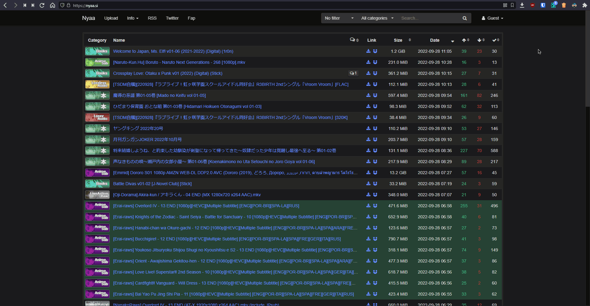Image resolution: width=590 pixels, height=306 pixels.
Task: Open Bitwarden shield extension icon
Action: pyautogui.click(x=543, y=5)
